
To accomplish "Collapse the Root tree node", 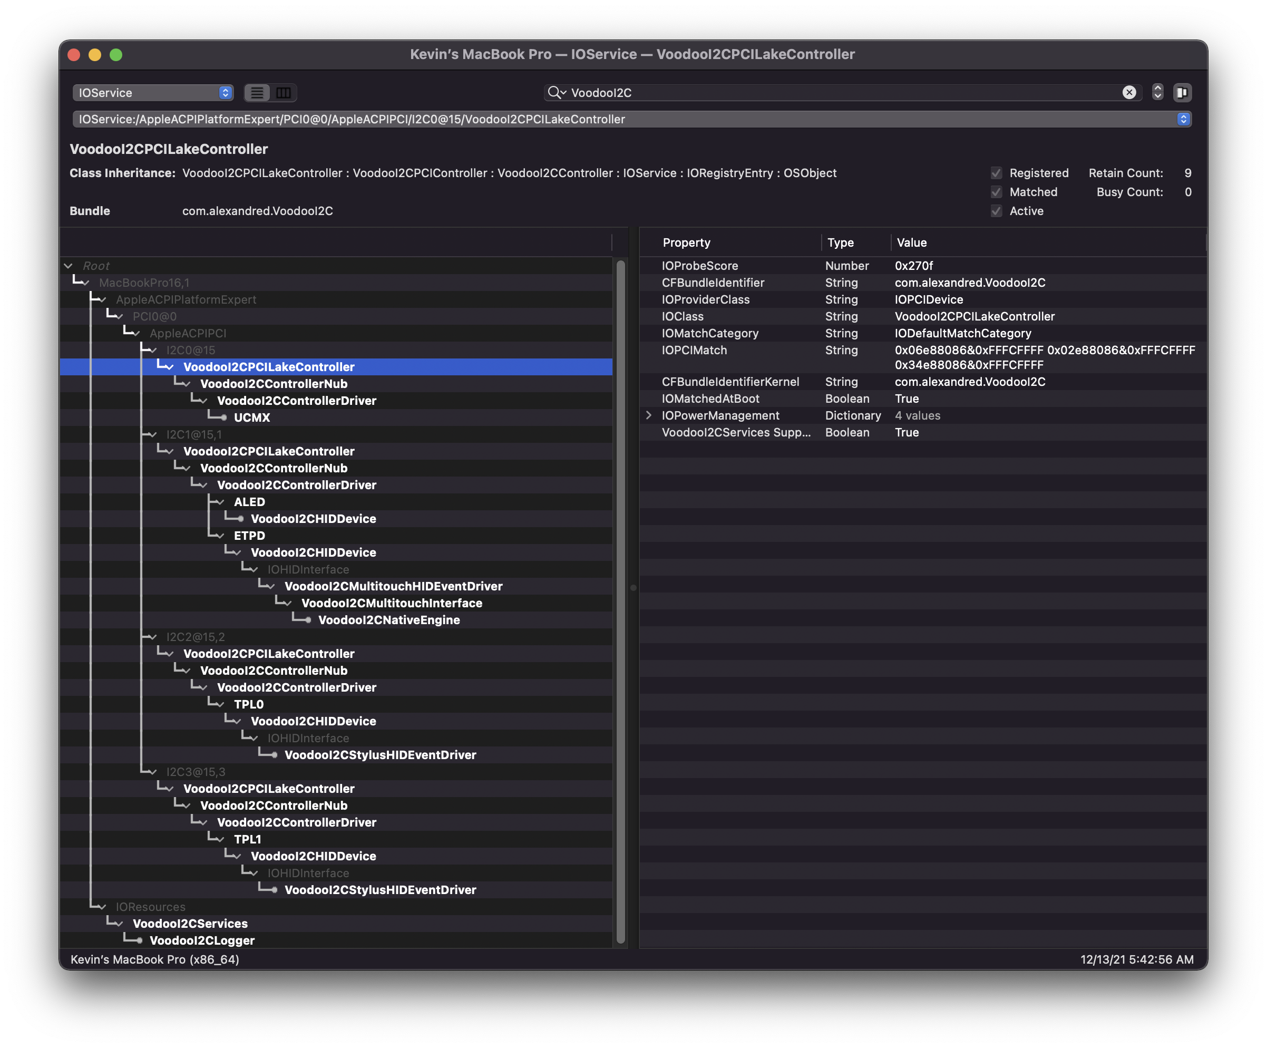I will point(68,266).
